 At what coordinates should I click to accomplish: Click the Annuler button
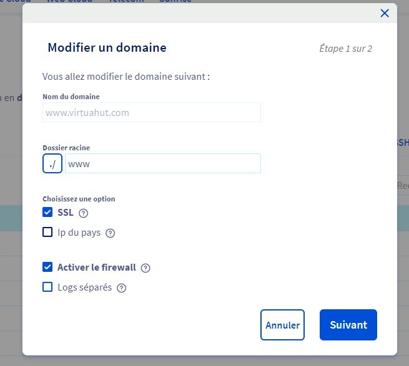(282, 325)
